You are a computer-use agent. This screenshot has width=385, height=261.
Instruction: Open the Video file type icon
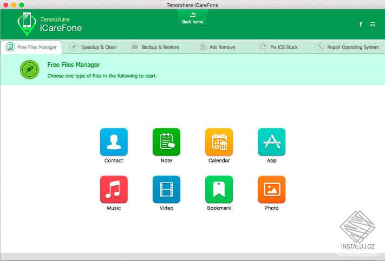(166, 189)
